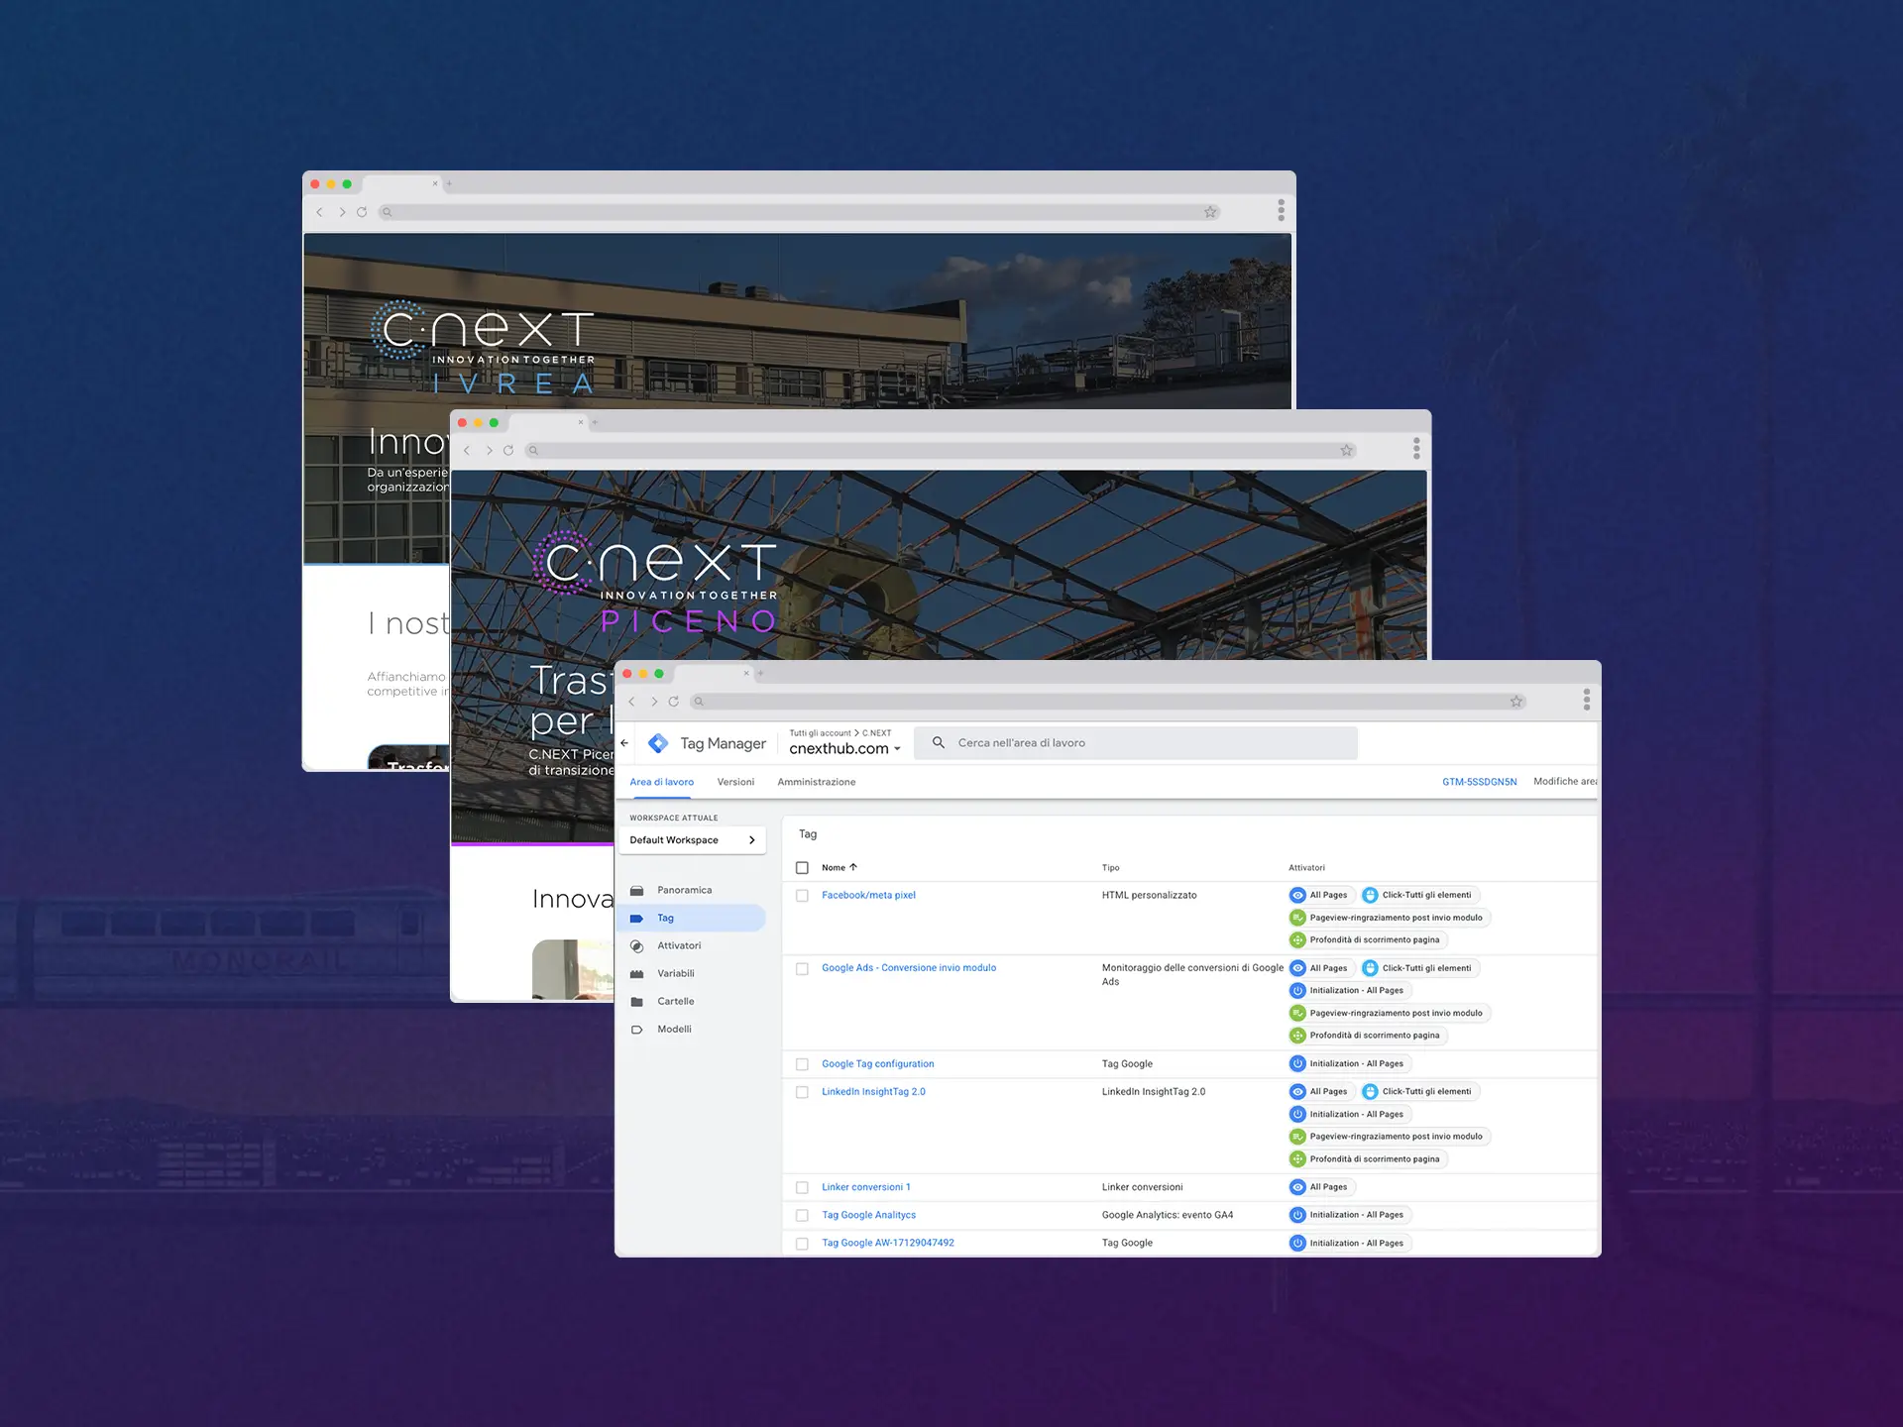Open the Tag Manager browser's three-dot menu
The width and height of the screenshot is (1903, 1427).
coord(1587,700)
